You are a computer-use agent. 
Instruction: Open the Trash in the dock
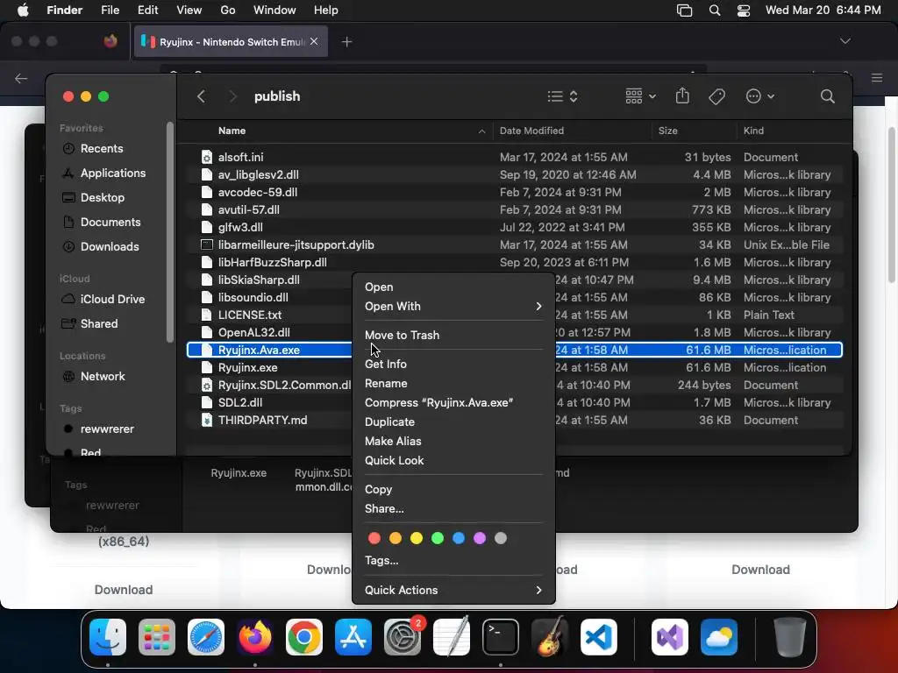click(790, 637)
